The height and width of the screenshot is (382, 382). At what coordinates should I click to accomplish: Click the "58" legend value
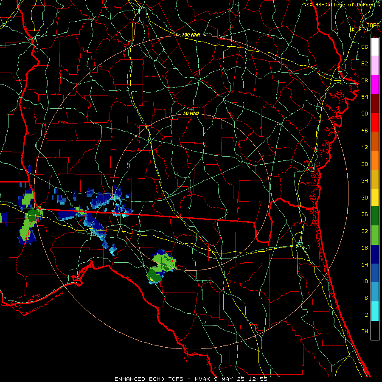[x=365, y=80]
